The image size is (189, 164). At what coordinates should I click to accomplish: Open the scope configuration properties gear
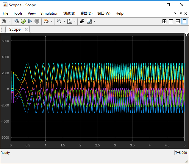4,21
